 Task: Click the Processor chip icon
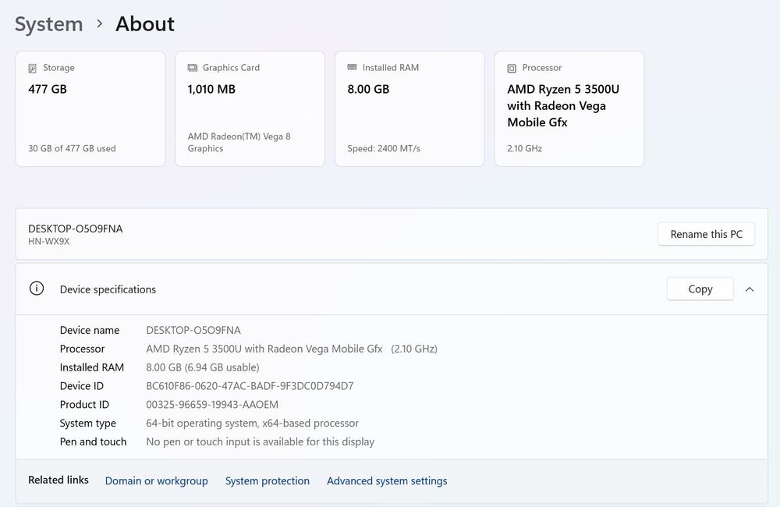pyautogui.click(x=512, y=68)
